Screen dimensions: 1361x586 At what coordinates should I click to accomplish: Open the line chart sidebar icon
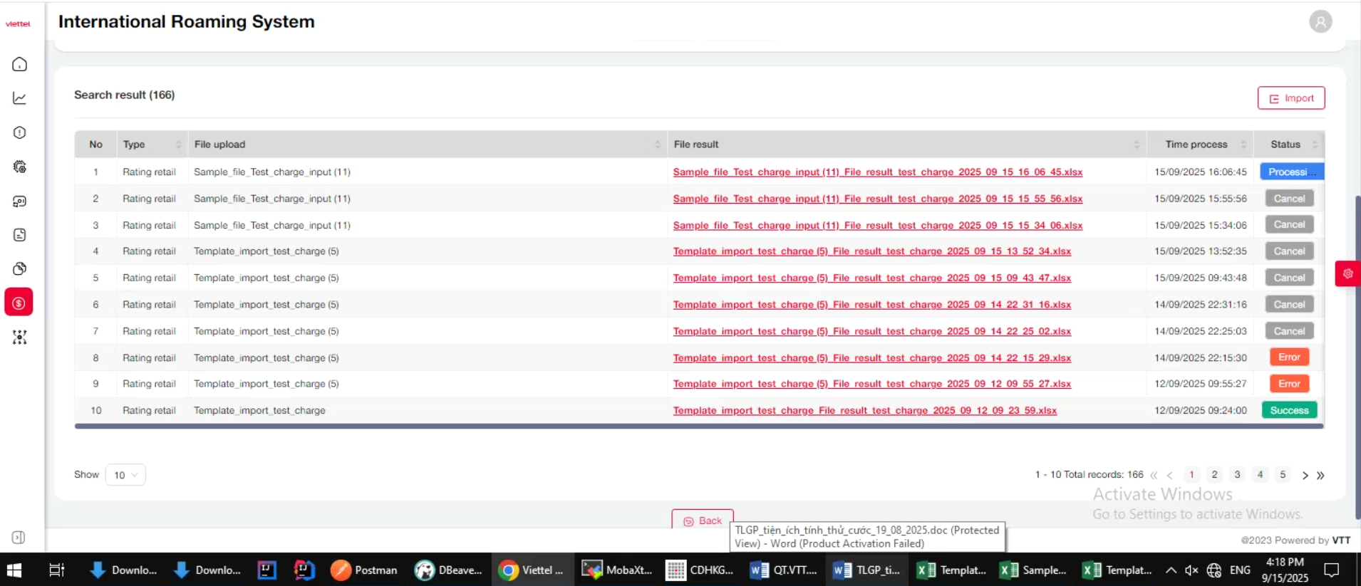pos(20,98)
